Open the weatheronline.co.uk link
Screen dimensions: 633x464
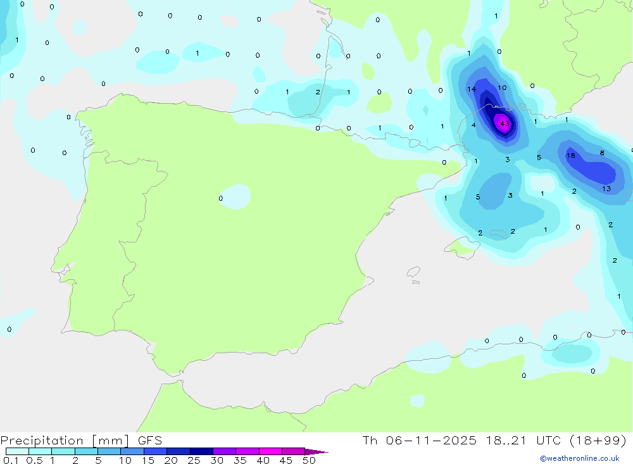click(579, 458)
